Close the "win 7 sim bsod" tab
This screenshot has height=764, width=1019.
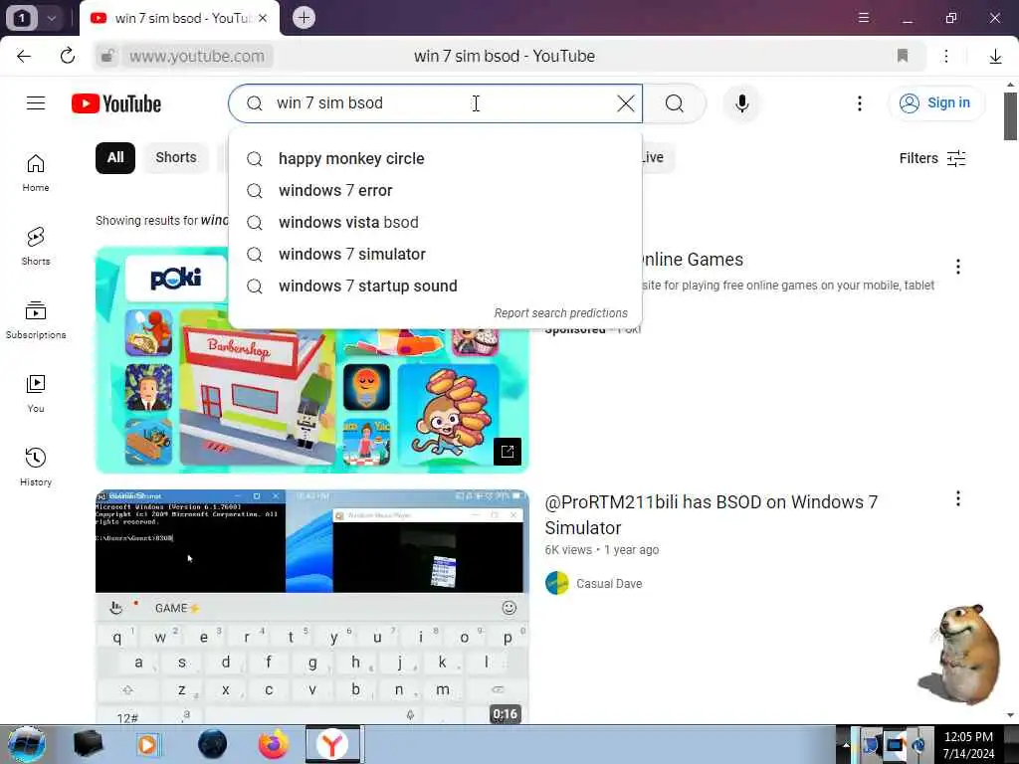(263, 18)
